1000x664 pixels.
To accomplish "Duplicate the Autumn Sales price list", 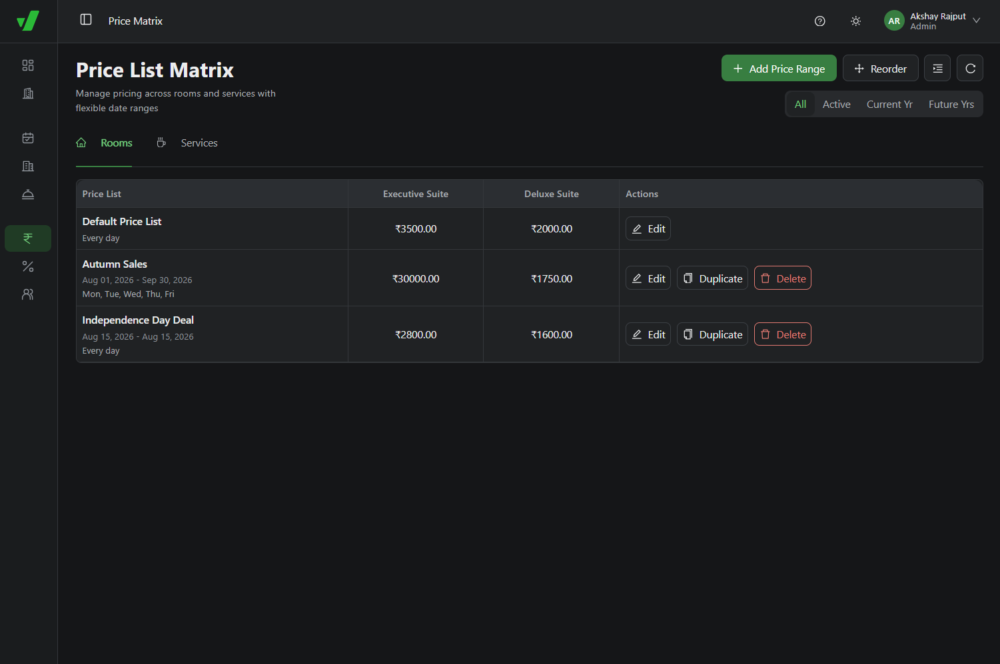I will [713, 278].
